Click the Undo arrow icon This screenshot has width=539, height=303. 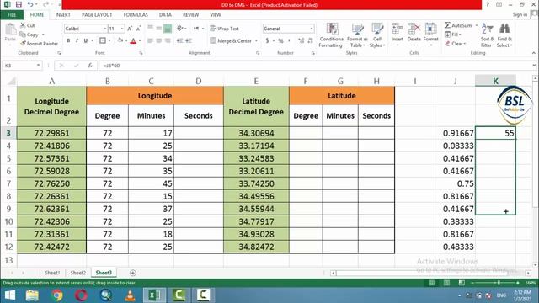pos(30,4)
